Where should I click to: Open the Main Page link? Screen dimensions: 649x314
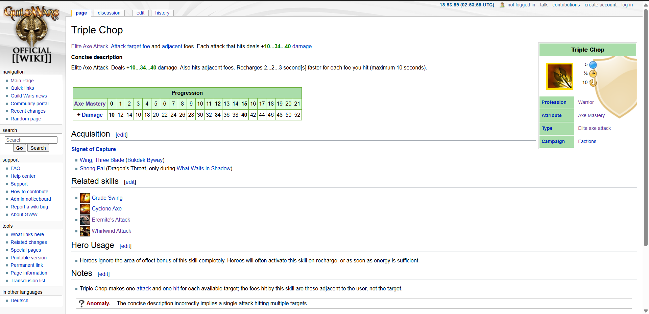coord(22,81)
